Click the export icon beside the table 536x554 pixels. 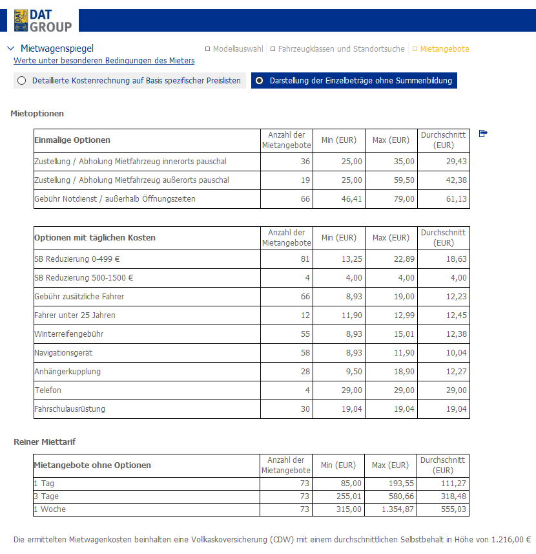pyautogui.click(x=483, y=133)
